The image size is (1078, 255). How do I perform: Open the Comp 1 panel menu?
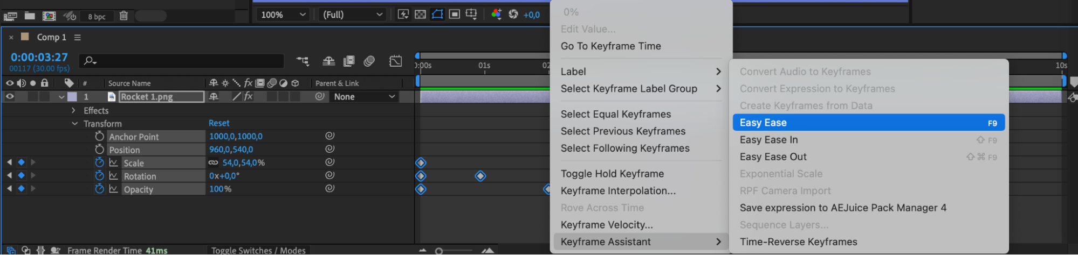[x=78, y=37]
